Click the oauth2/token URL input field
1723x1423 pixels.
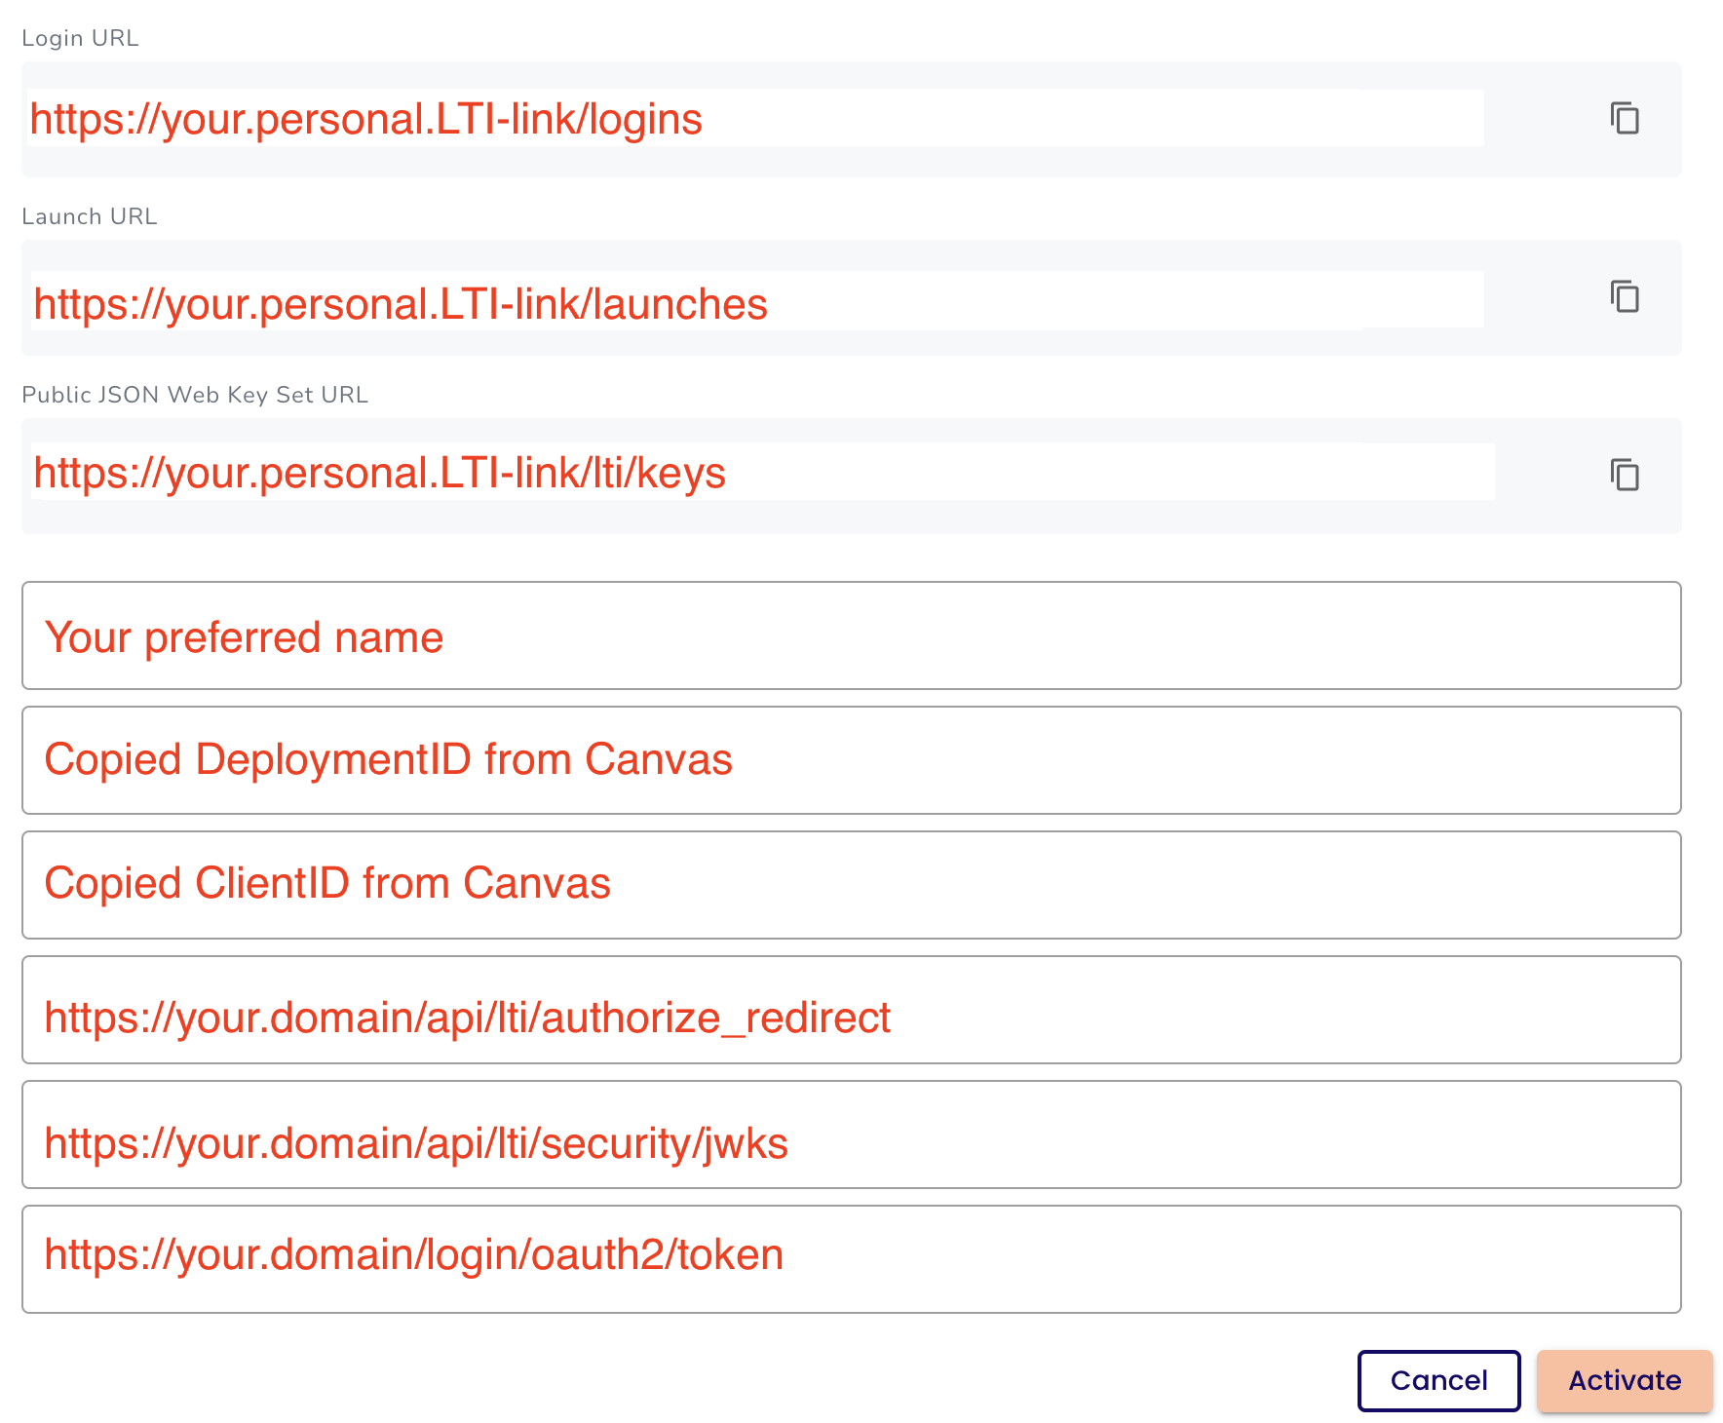[x=852, y=1259]
